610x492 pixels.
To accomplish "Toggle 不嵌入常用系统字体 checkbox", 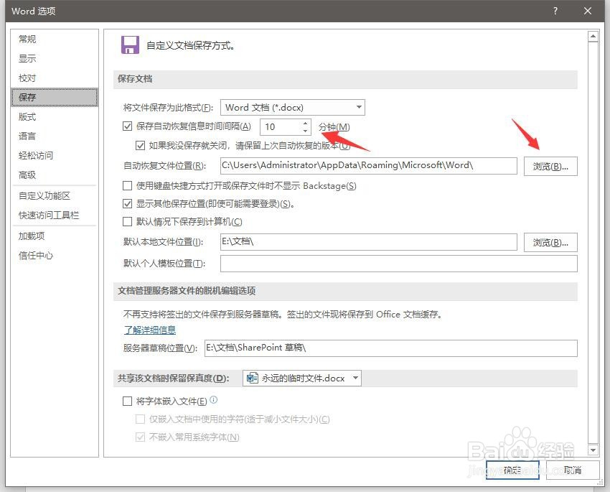I will tap(140, 437).
